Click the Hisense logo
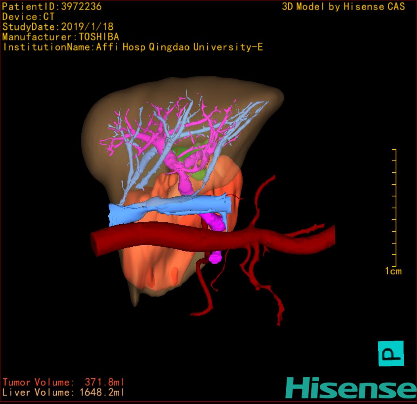The width and height of the screenshot is (417, 404). click(351, 388)
